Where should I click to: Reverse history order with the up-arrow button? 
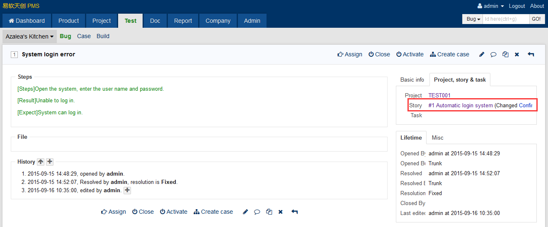41,162
